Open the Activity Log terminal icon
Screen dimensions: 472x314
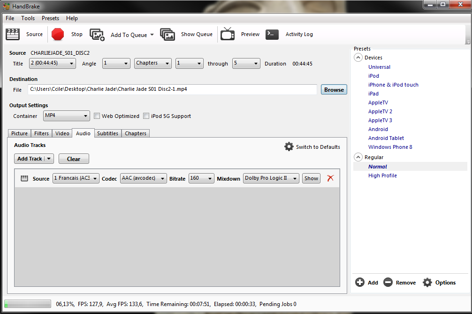[272, 34]
